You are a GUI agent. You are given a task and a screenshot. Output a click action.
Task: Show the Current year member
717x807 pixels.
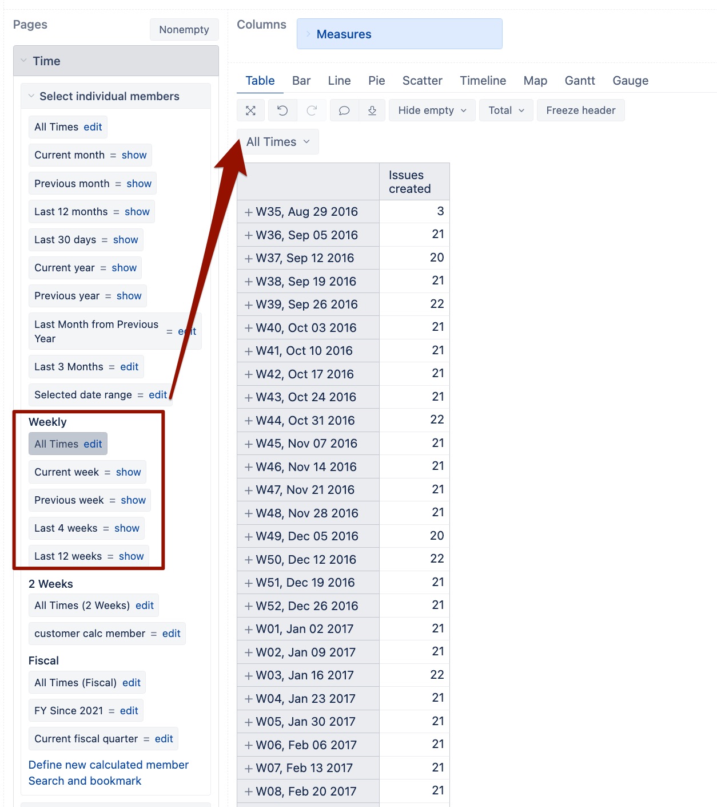[x=124, y=268]
